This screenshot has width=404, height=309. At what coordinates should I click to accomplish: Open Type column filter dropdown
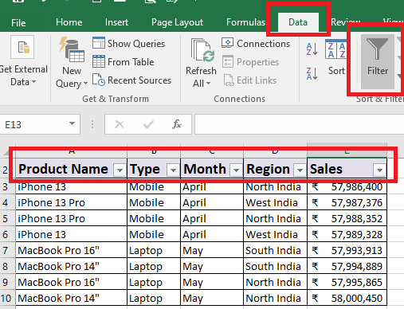[x=173, y=170]
